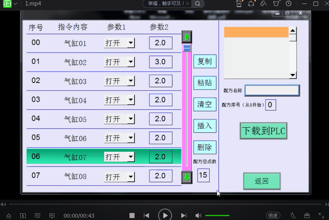Expand 参数1 dropdown for 气缸01
The width and height of the screenshot is (329, 220).
tap(131, 43)
